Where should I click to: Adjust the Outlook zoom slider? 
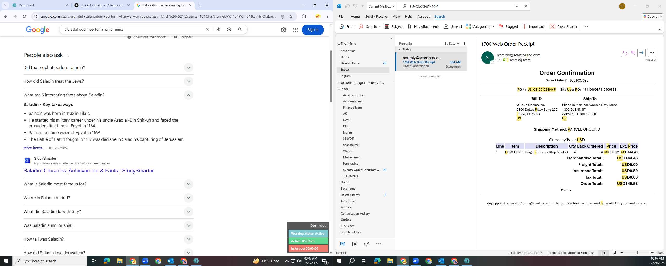click(x=637, y=253)
